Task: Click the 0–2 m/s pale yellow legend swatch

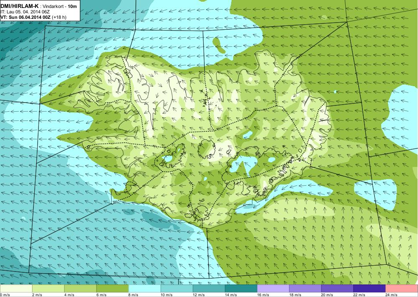Action: (x=16, y=289)
